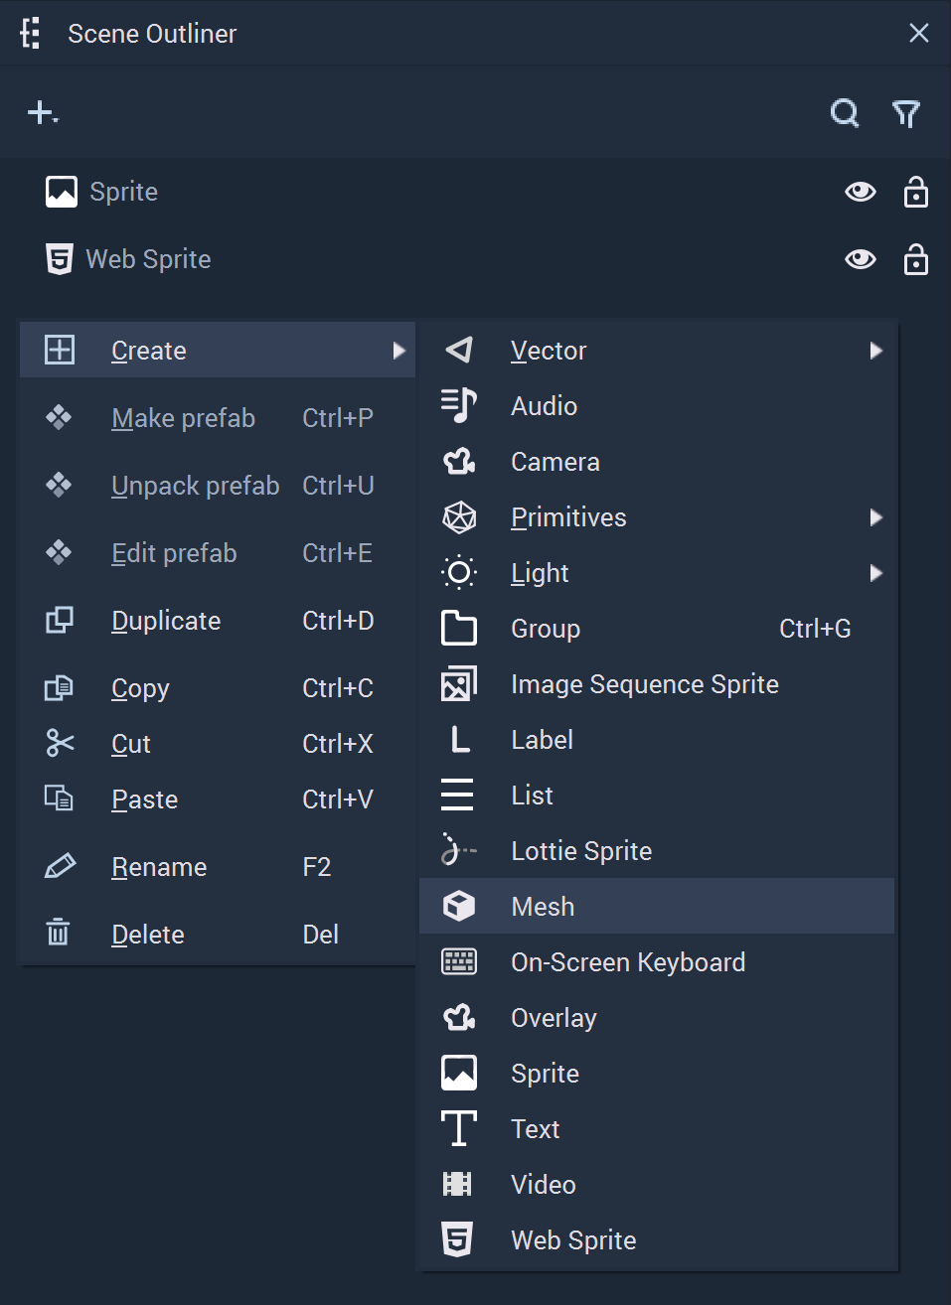The image size is (951, 1305).
Task: Hide the Sprite object with eye icon
Action: point(861,192)
